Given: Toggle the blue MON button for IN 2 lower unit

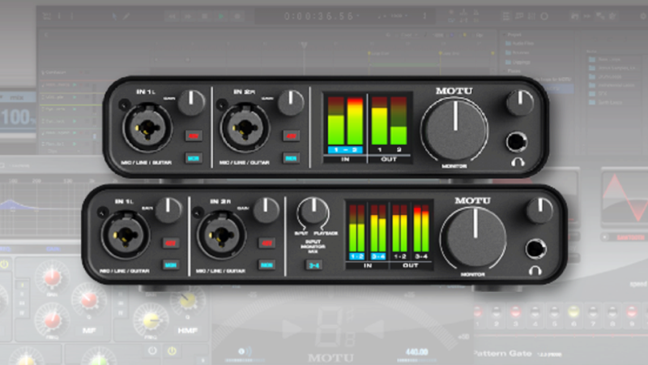Looking at the screenshot, I should pos(267,264).
